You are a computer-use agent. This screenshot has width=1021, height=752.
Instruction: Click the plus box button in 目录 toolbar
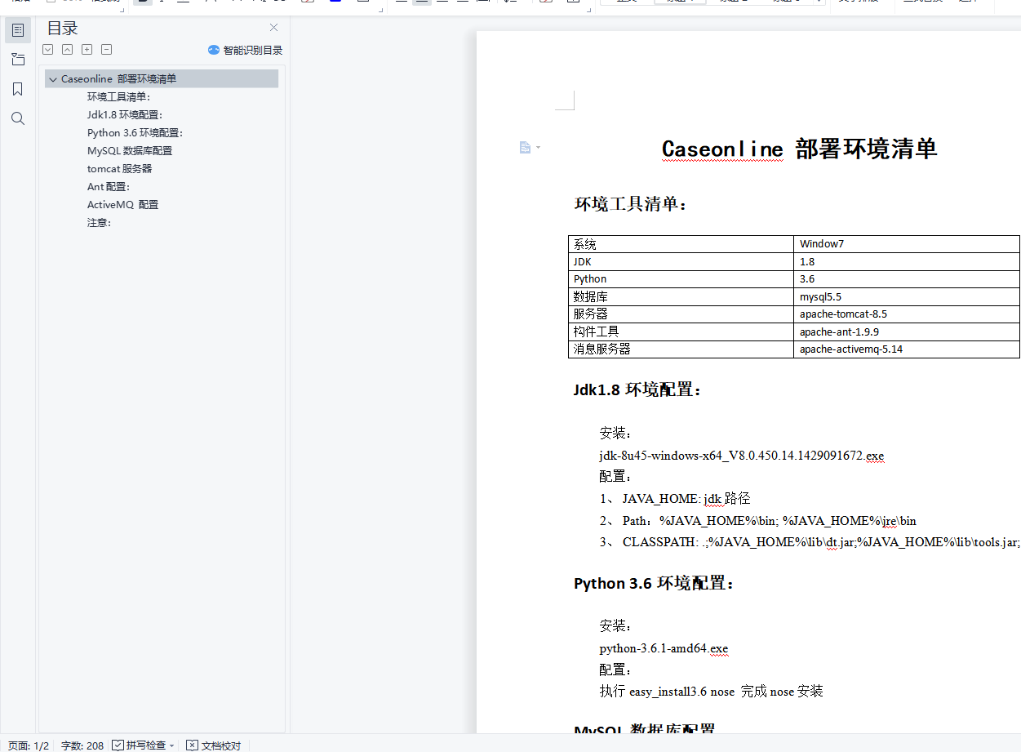pos(87,50)
